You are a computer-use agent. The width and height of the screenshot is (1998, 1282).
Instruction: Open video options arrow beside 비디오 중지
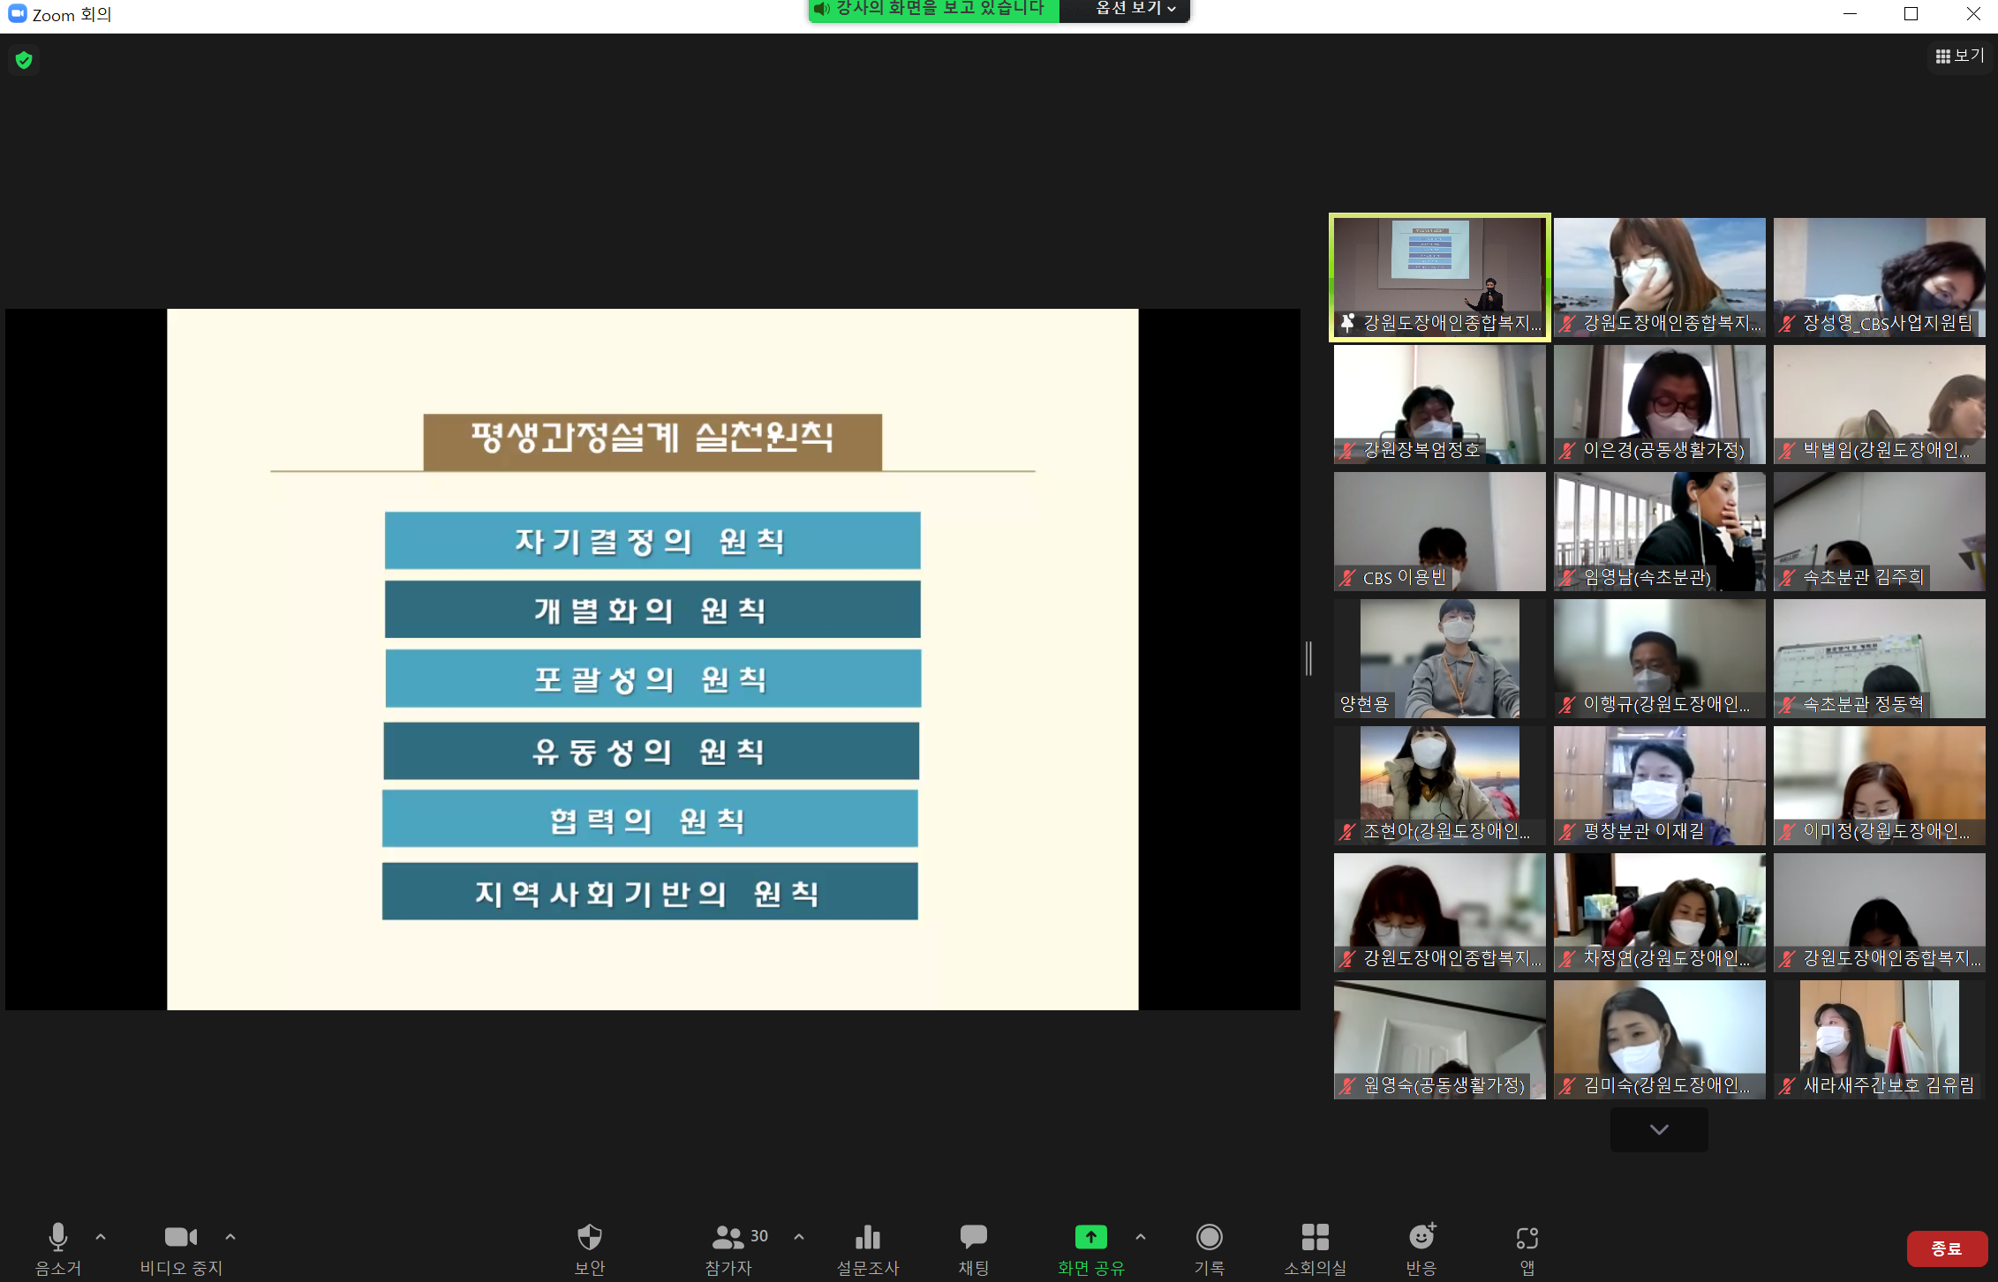tap(230, 1237)
